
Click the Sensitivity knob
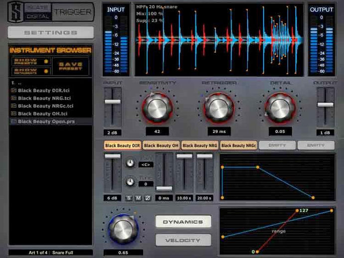pos(157,108)
